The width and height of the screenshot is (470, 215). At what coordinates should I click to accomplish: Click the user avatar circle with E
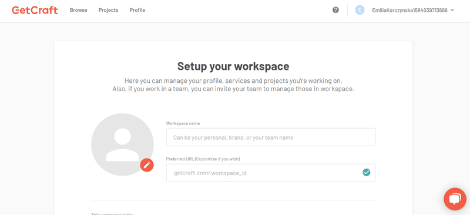pyautogui.click(x=360, y=10)
